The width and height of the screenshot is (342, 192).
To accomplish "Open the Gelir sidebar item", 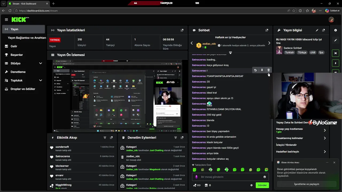I will (x=24, y=46).
